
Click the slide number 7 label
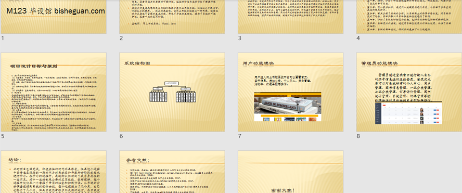pos(239,136)
